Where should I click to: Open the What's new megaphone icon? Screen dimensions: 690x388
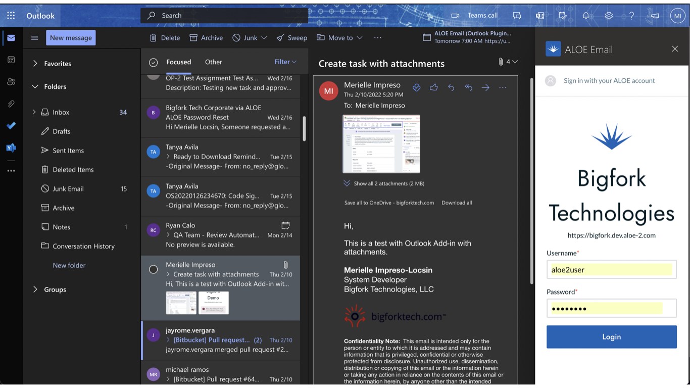click(655, 15)
